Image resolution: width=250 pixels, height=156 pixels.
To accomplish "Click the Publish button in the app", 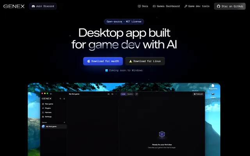I will coord(198,94).
